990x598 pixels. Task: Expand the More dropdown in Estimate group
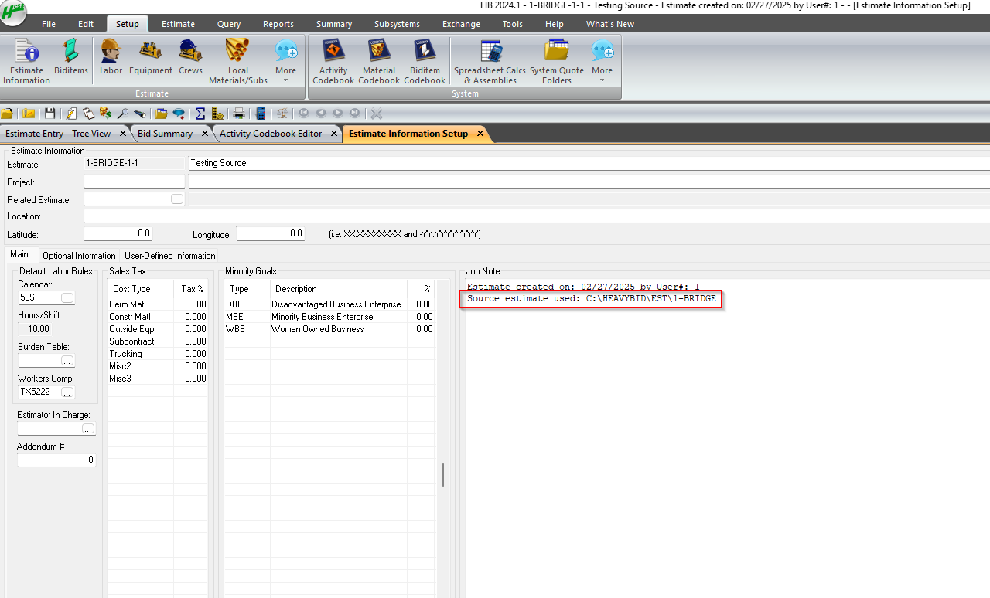tap(285, 62)
